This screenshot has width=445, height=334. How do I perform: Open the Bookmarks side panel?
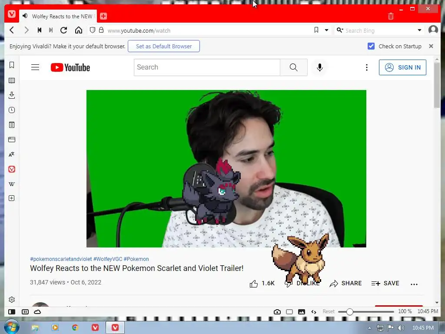pyautogui.click(x=12, y=65)
